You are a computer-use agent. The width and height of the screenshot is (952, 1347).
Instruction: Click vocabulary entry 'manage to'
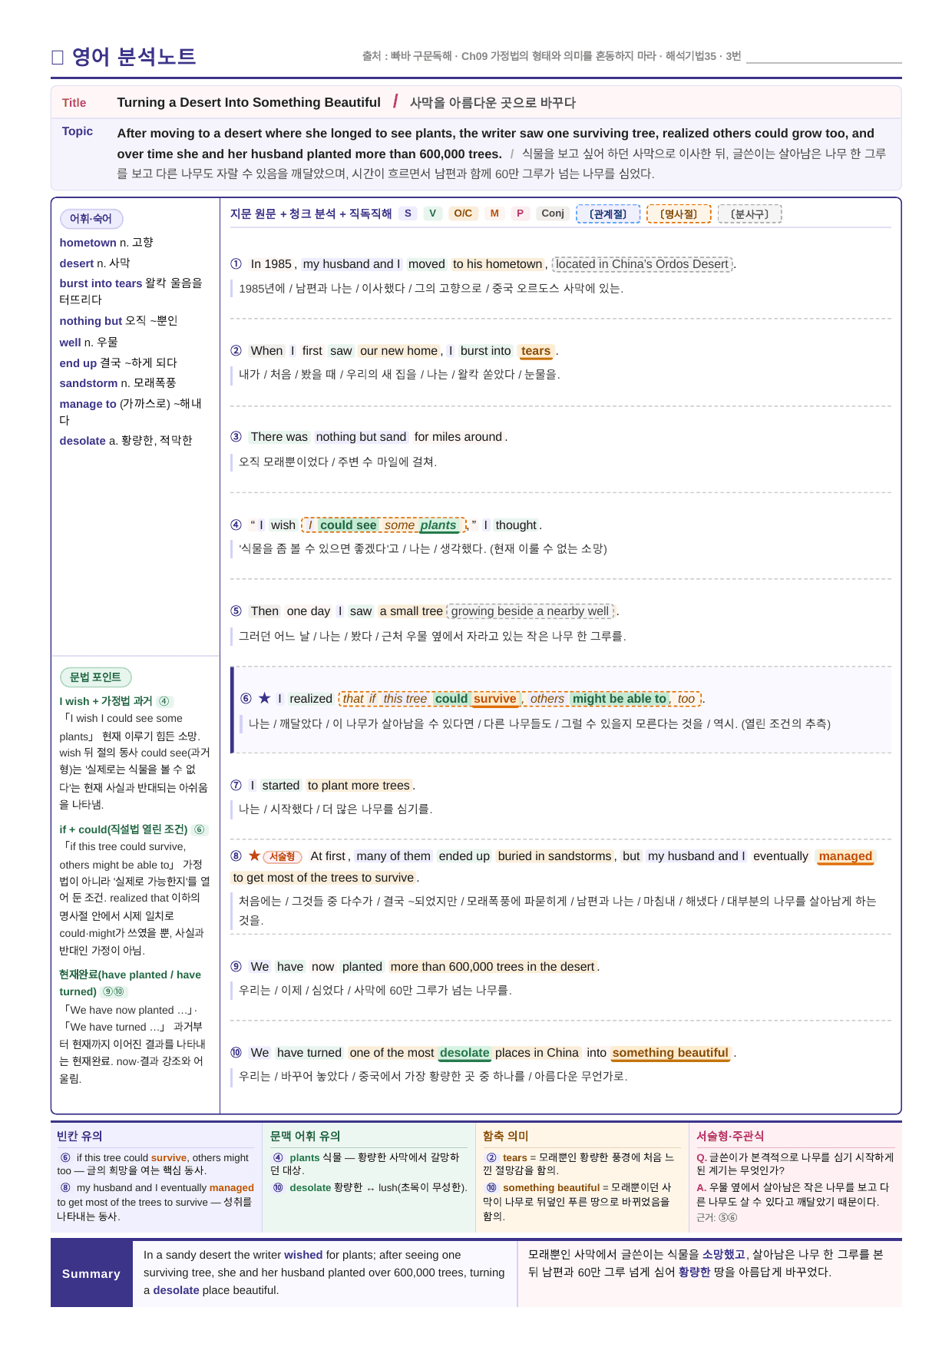[x=131, y=412]
